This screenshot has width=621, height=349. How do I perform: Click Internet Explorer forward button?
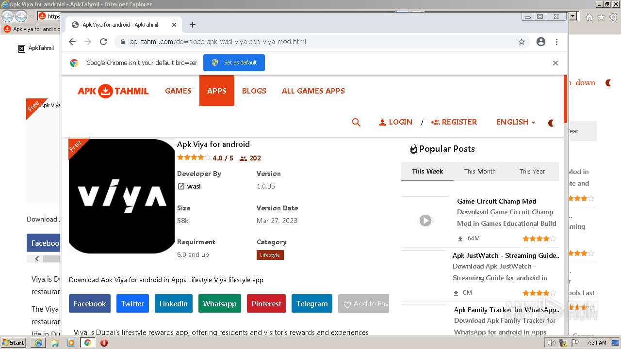pyautogui.click(x=21, y=16)
